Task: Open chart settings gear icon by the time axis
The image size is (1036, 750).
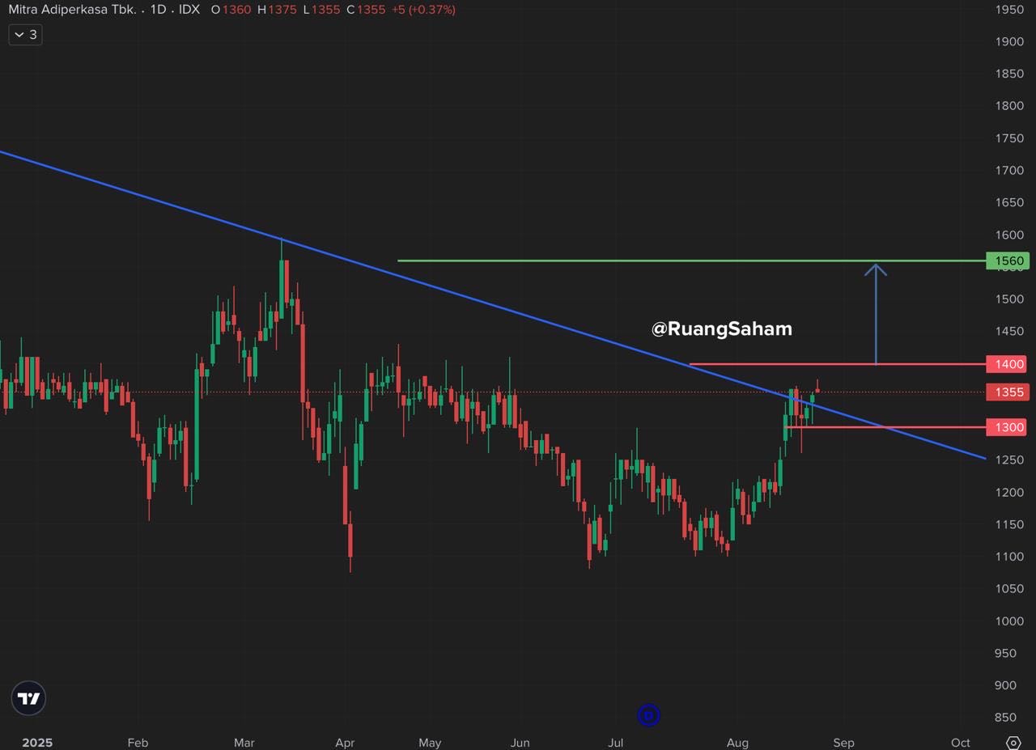Action: tap(1013, 743)
